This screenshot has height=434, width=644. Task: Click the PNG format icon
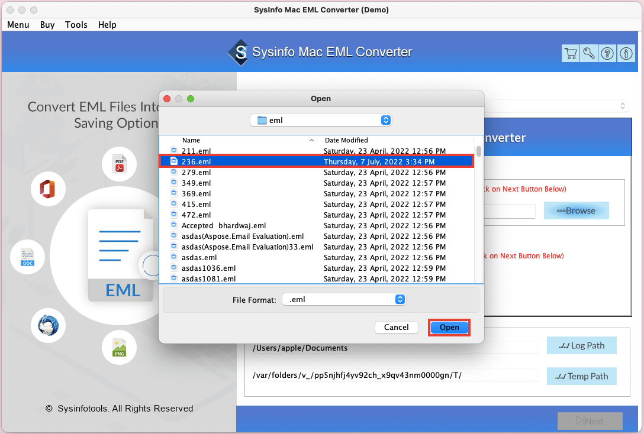[x=119, y=348]
